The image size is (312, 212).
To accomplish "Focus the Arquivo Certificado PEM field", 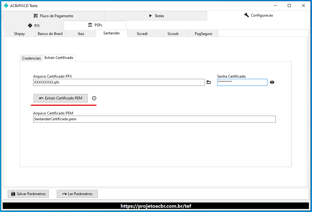I will tap(154, 119).
